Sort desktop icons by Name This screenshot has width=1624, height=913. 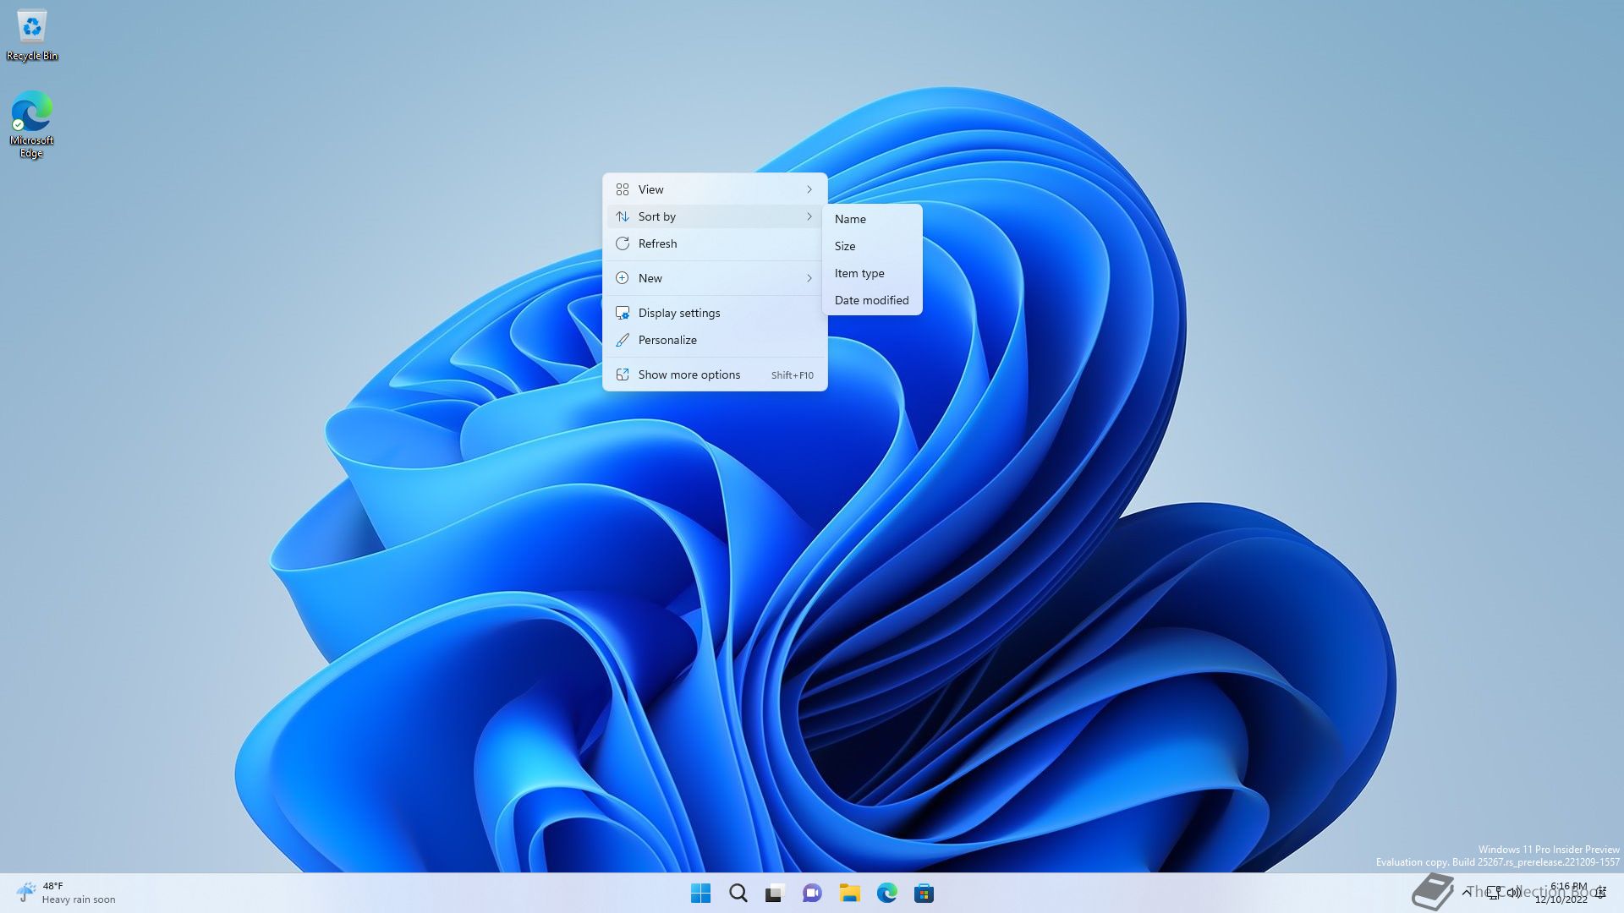tap(872, 219)
